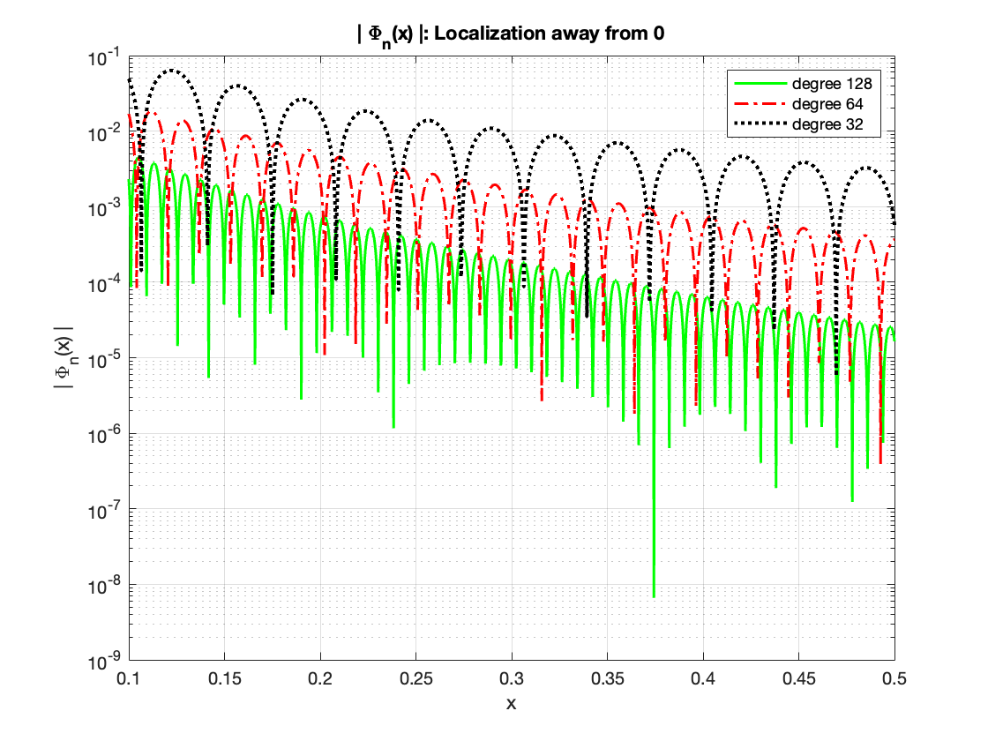Screen dimensions: 988x741
Task: Click the black dotted line sample in legend
Action: coord(759,125)
